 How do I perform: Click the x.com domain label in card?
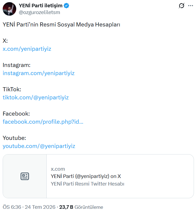(58, 169)
